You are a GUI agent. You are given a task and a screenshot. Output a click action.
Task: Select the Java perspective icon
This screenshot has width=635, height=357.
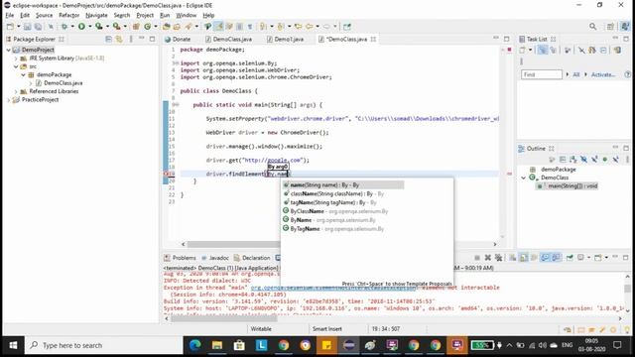point(625,27)
